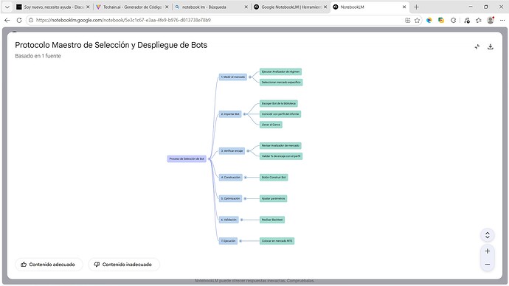Open the green-yellow video extension icon
Screen dimensions: 509x286
[441, 20]
